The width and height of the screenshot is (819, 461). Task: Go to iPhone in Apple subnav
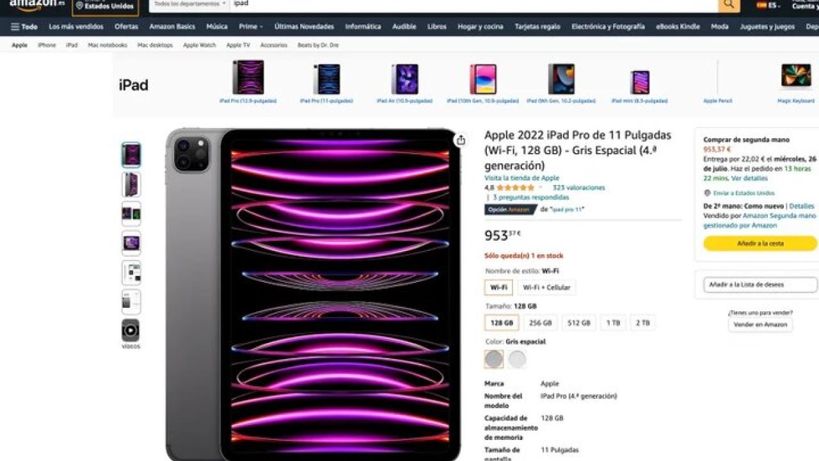point(47,45)
